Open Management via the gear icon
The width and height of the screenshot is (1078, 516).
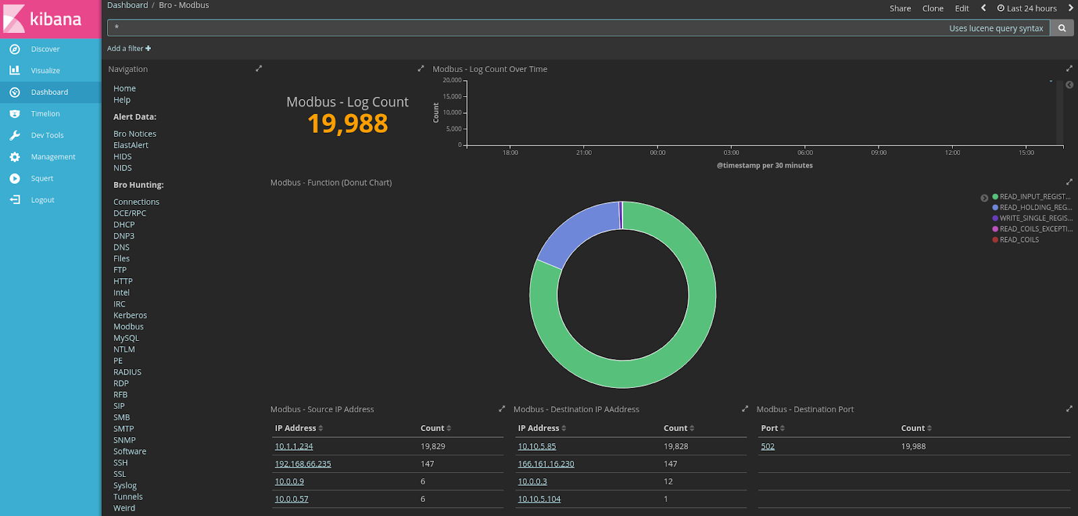point(15,157)
